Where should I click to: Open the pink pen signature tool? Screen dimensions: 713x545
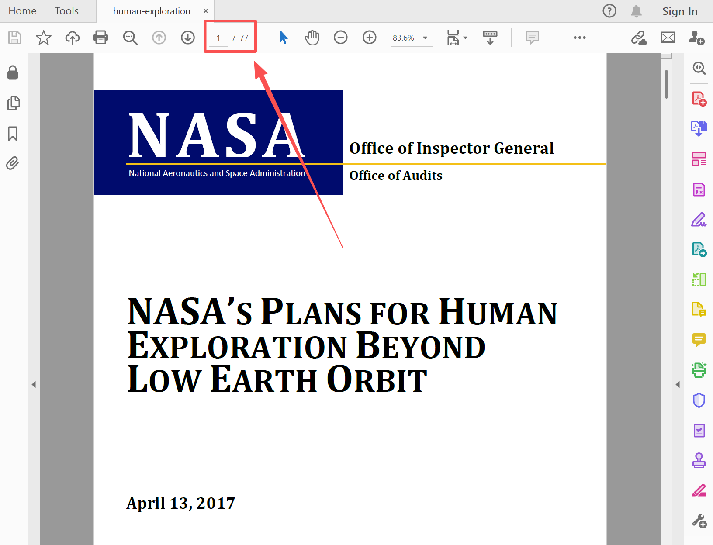tap(699, 490)
